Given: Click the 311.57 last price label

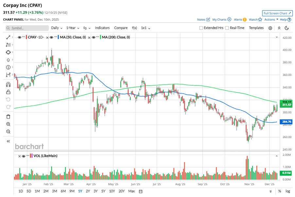Looking at the screenshot, I should [x=286, y=105].
